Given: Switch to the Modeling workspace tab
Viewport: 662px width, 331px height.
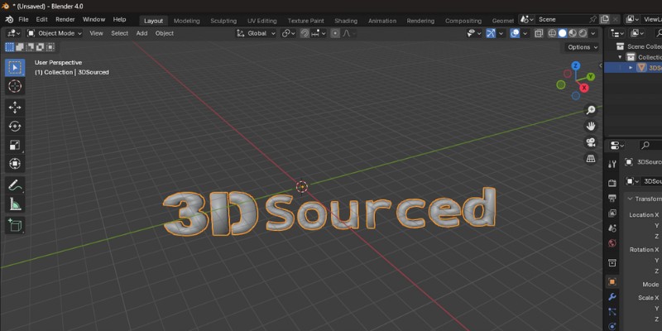Looking at the screenshot, I should [187, 21].
